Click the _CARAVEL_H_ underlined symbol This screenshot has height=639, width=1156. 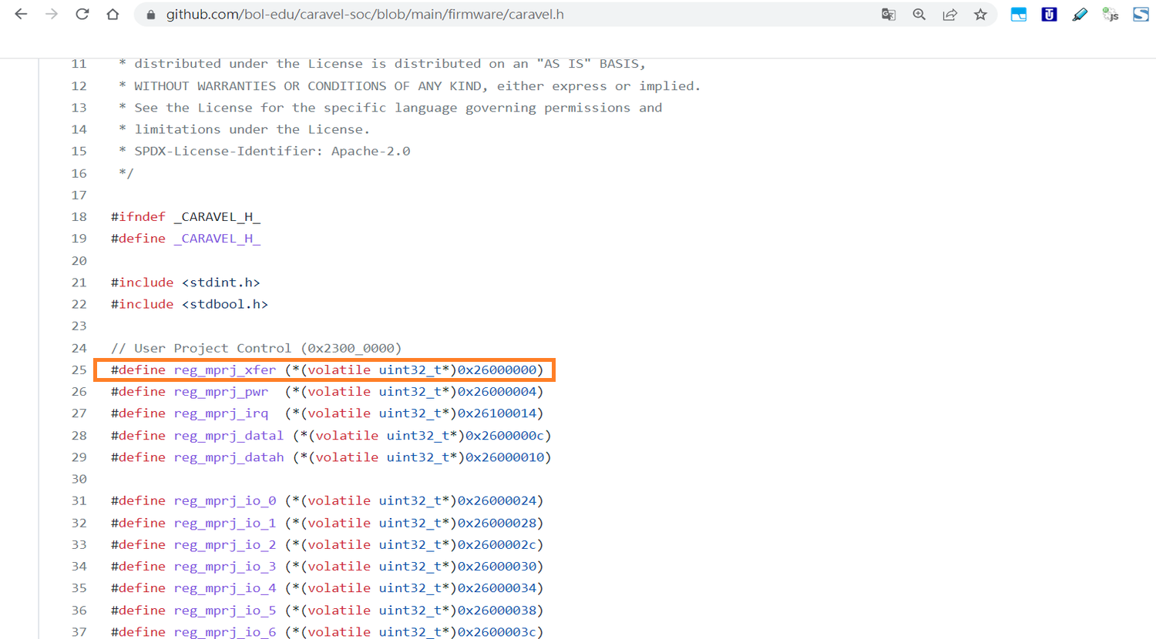tap(217, 238)
